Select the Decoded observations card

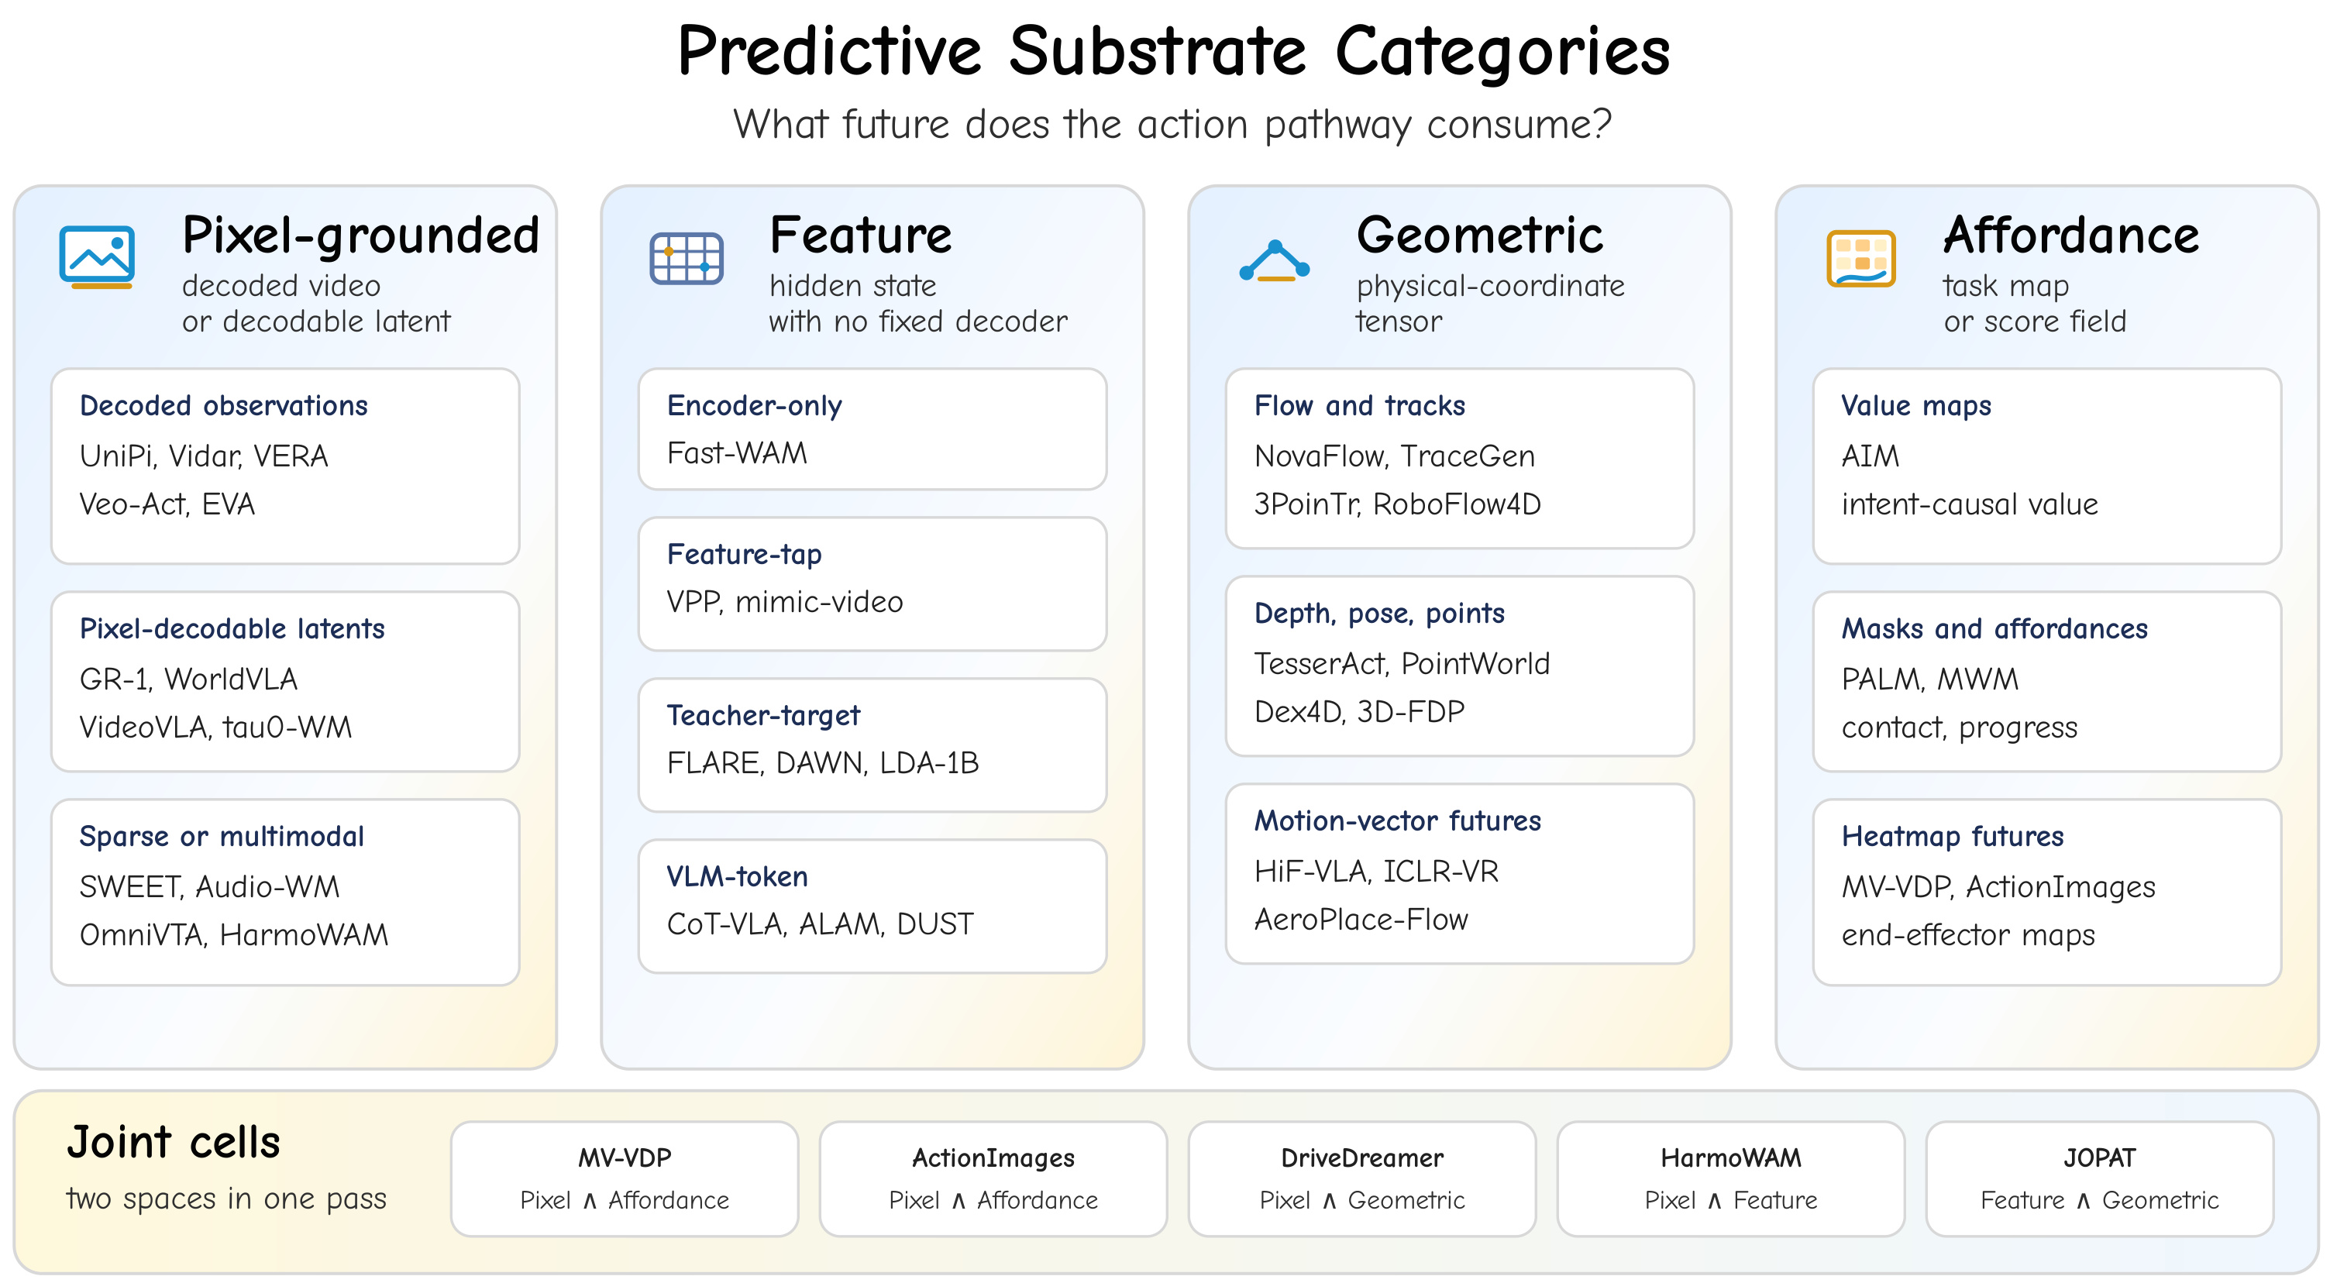[x=285, y=466]
